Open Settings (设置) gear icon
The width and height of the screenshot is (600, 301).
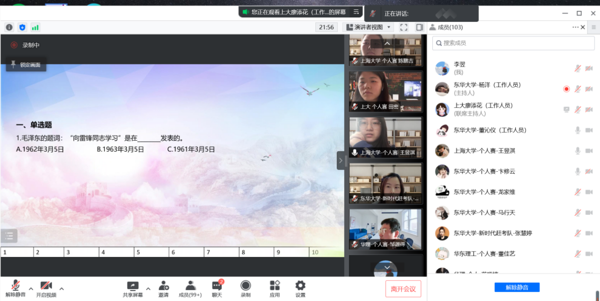click(300, 289)
